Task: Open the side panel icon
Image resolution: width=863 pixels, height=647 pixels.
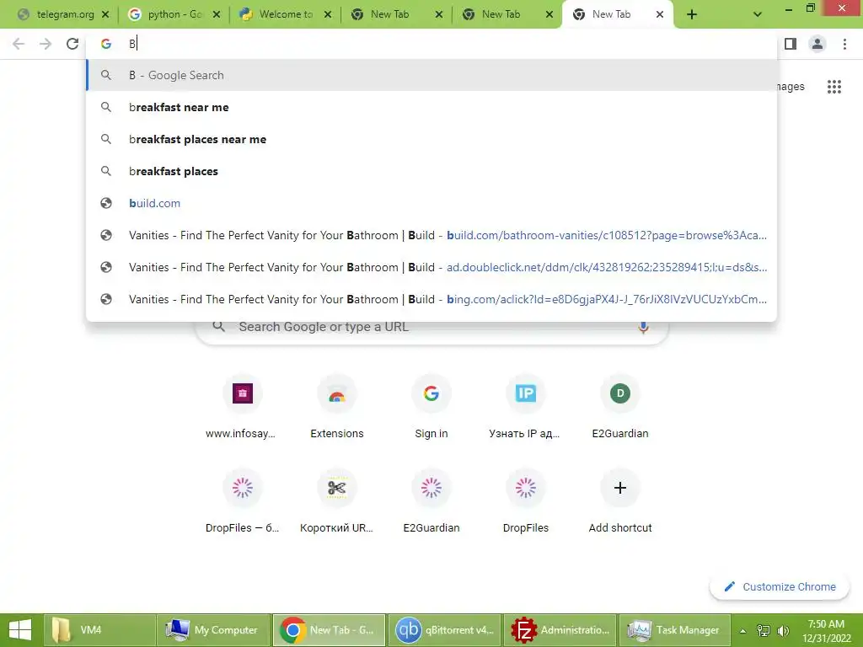Action: (791, 44)
